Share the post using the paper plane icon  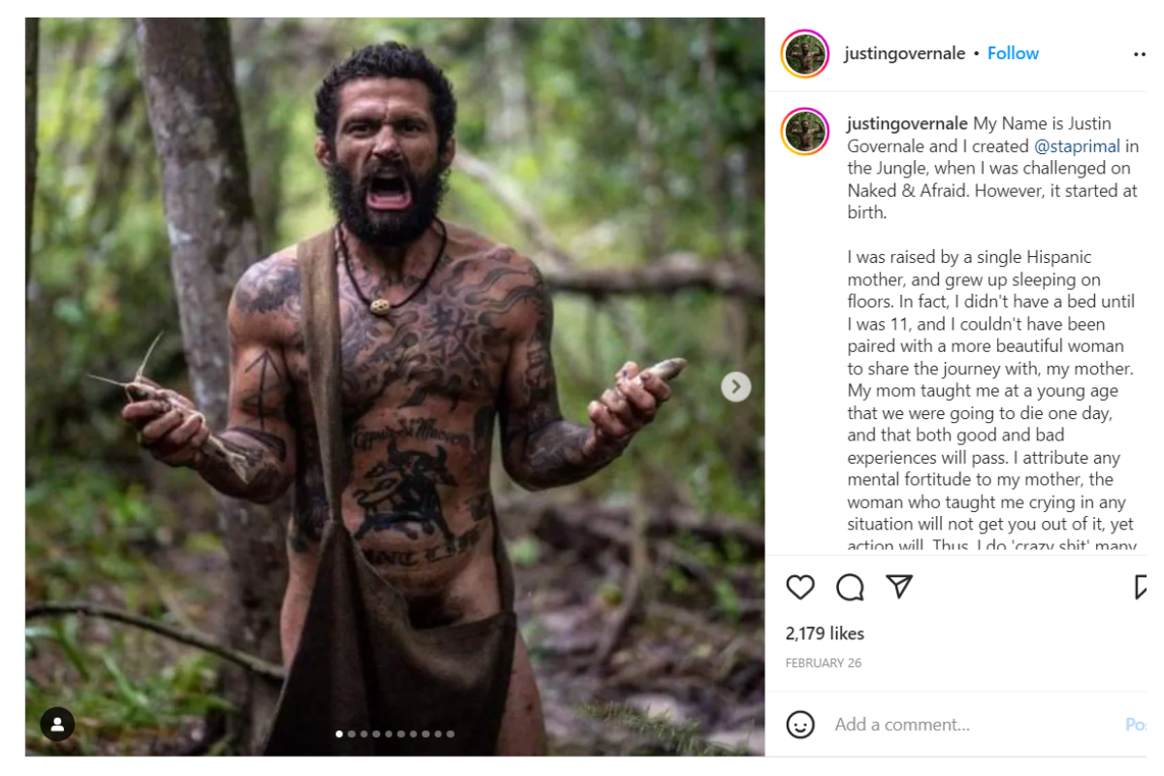pos(899,587)
